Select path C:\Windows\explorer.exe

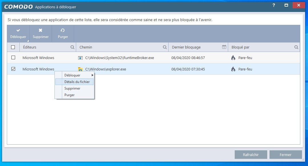click(x=106, y=69)
